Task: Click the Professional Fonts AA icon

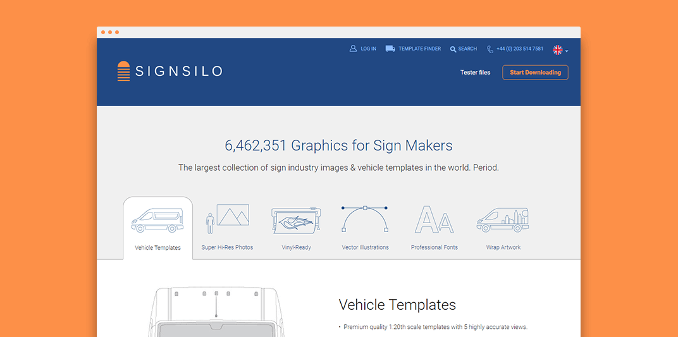Action: point(434,219)
